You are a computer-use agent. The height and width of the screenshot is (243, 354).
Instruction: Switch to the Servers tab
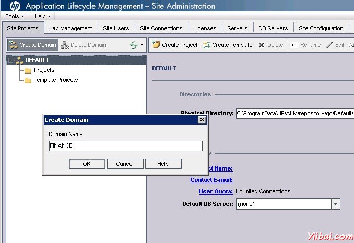(x=238, y=28)
